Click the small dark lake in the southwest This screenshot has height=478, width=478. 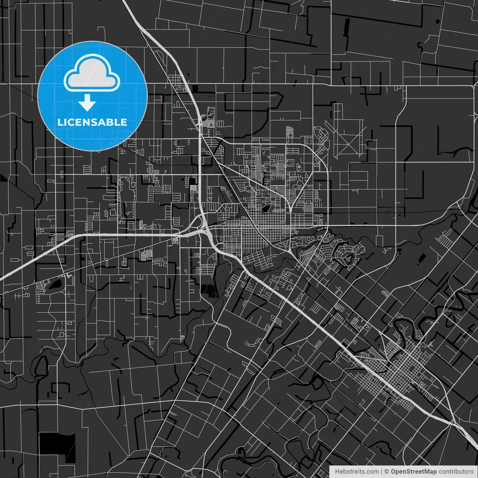coord(55,285)
